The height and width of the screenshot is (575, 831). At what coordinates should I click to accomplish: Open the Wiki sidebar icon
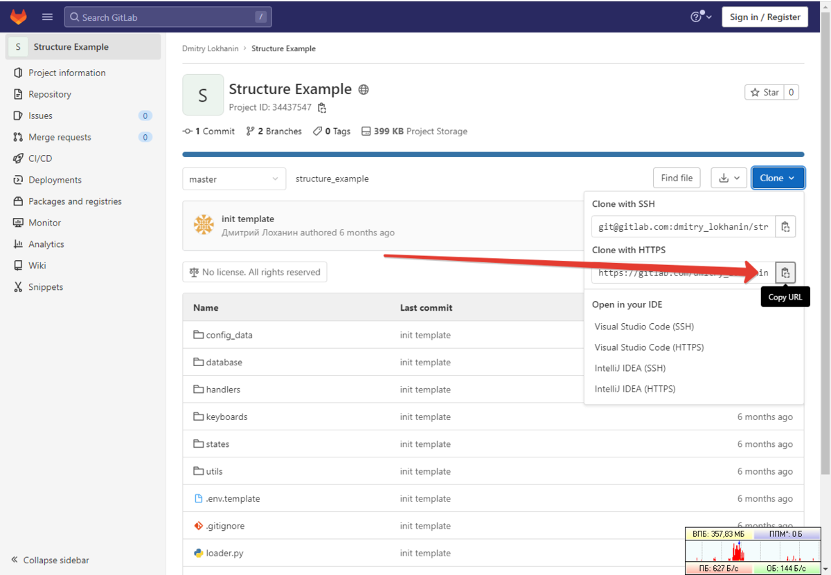point(17,265)
